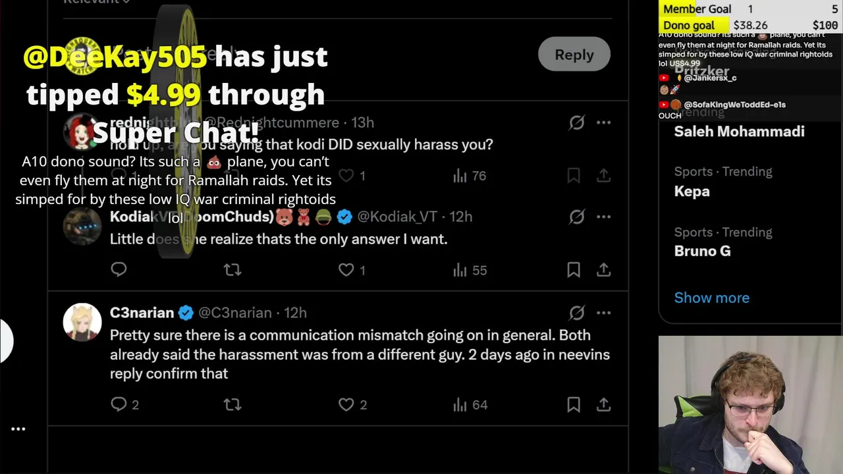This screenshot has height=474, width=843.
Task: Open more options on Rednightcummere's tweet
Action: click(x=603, y=123)
